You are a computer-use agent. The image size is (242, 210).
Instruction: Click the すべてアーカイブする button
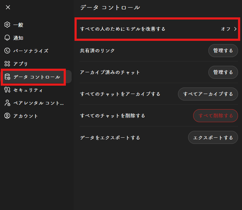coord(208,94)
